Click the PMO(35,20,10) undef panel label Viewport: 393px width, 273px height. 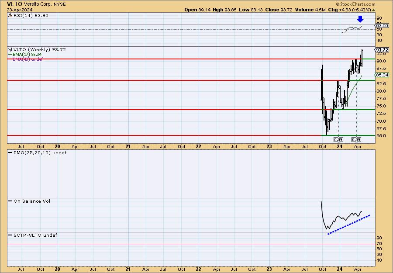click(38, 153)
